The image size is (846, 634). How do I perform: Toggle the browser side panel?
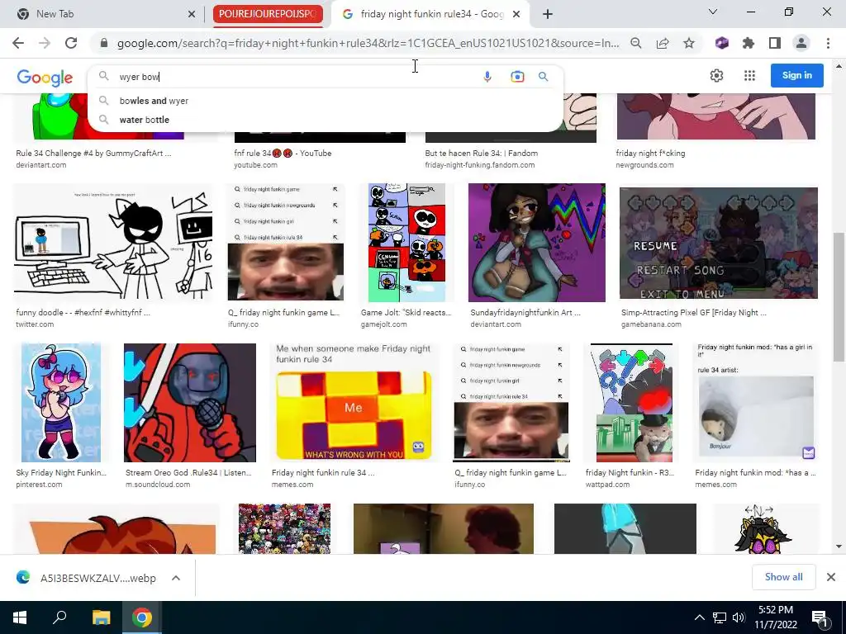pyautogui.click(x=775, y=43)
